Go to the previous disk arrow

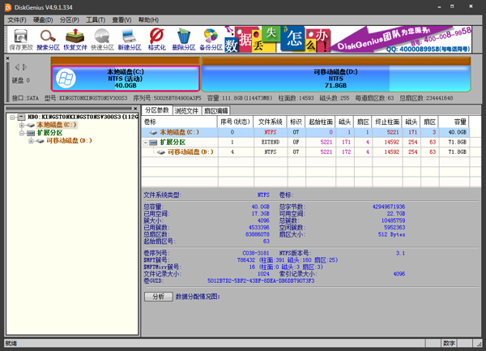[x=17, y=67]
